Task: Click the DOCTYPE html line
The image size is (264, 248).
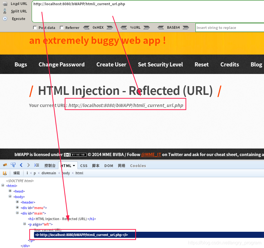Action: 20,181
